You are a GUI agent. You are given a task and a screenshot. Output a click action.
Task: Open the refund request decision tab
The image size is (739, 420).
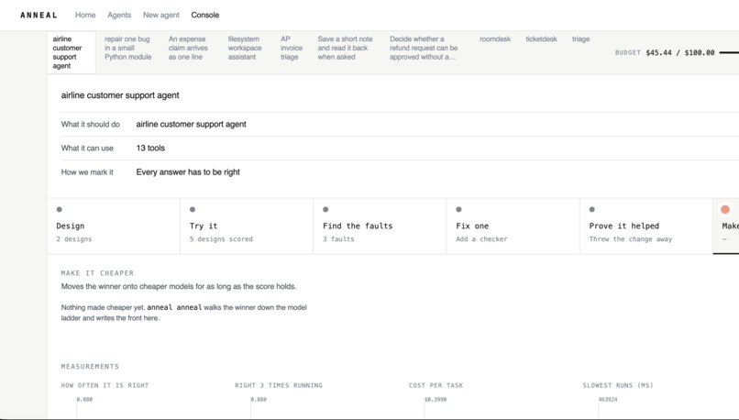[424, 48]
